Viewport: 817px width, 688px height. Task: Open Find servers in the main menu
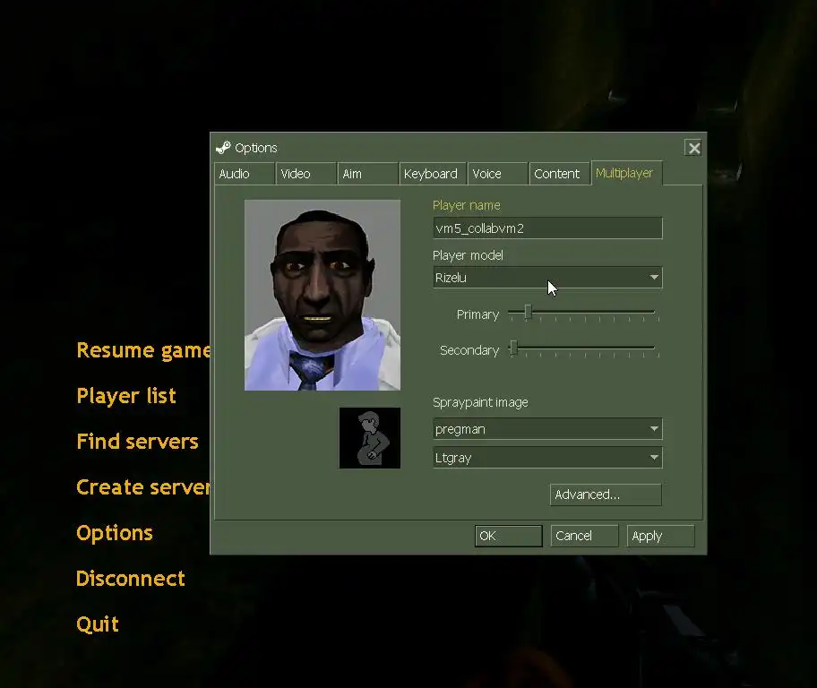138,442
